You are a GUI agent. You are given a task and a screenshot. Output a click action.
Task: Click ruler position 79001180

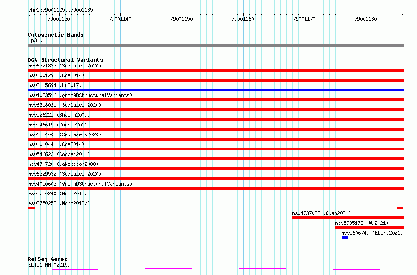(x=365, y=19)
